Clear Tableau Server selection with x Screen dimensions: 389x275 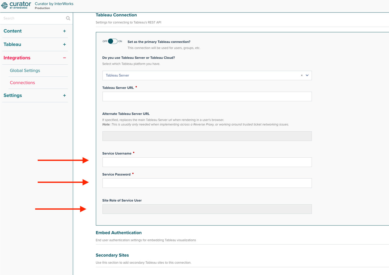(x=302, y=75)
